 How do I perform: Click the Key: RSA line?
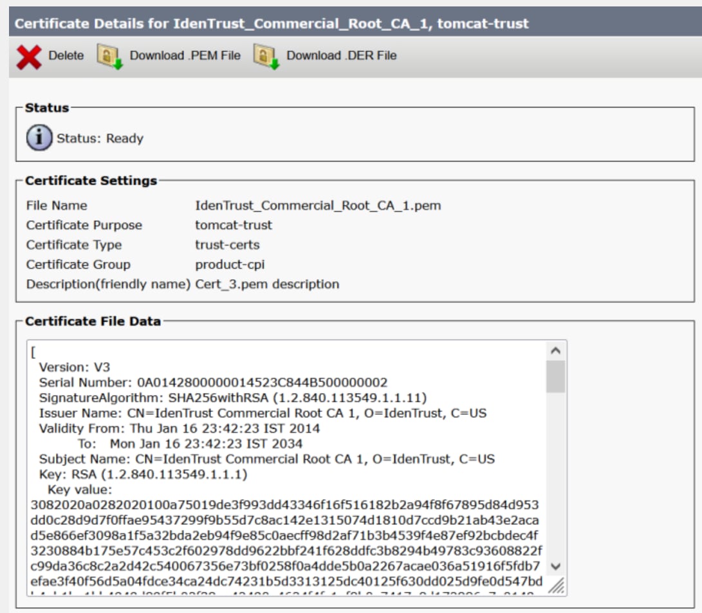pos(143,474)
